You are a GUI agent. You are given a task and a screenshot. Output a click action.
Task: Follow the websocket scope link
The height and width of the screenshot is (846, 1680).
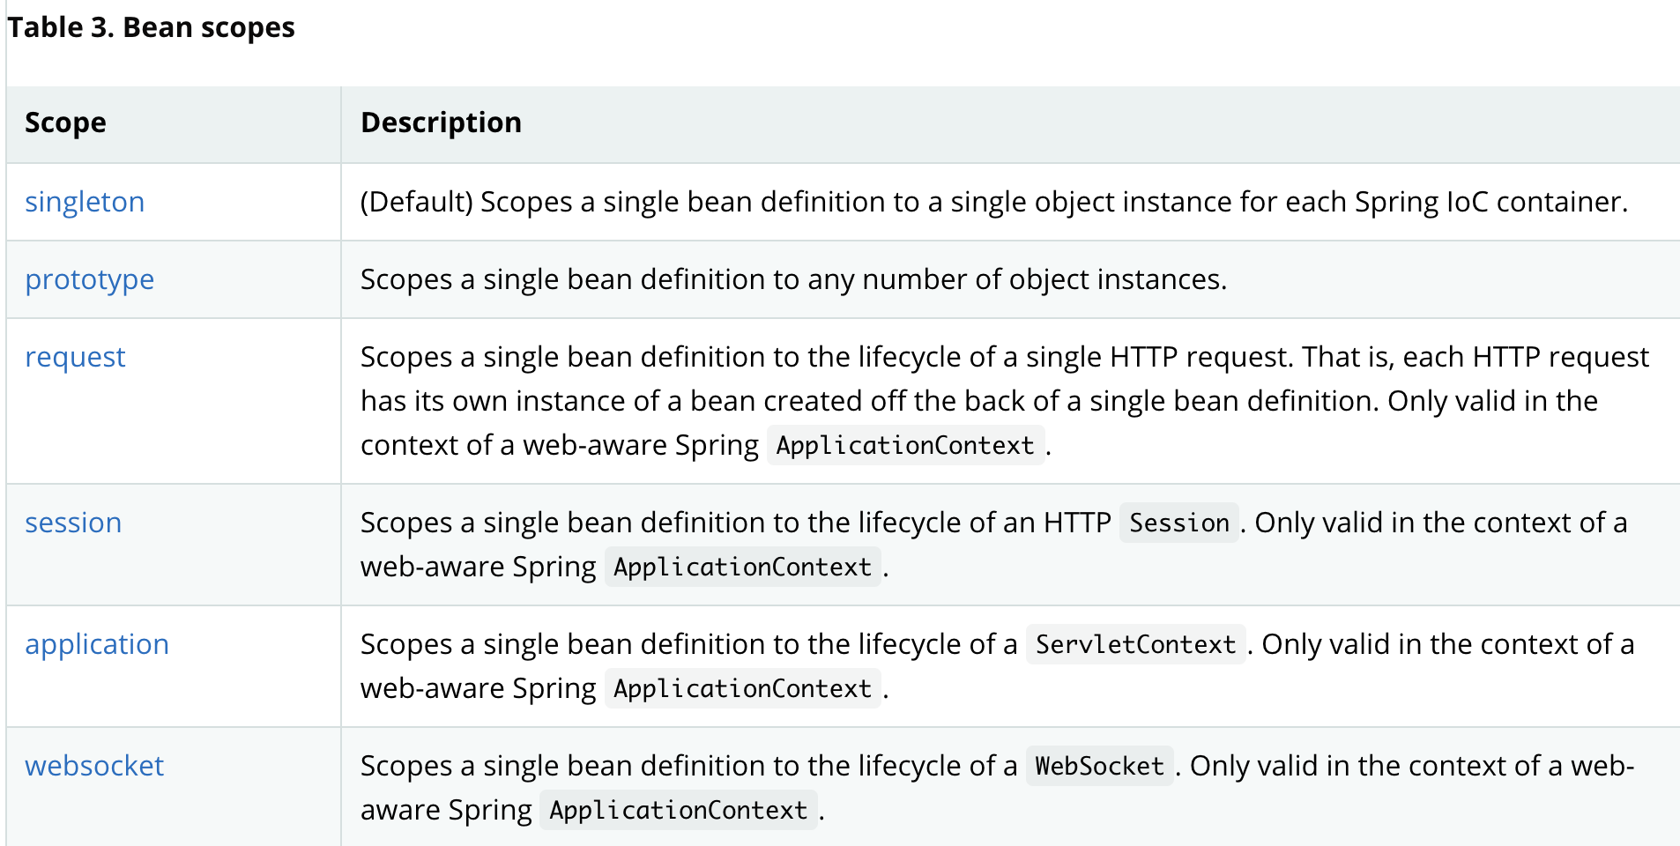coord(94,766)
